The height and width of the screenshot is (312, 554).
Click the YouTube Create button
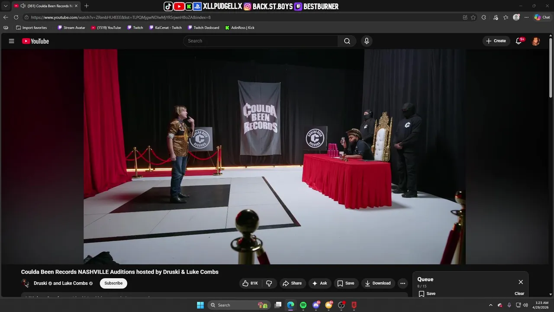(x=496, y=41)
